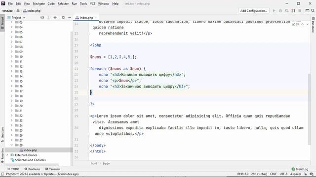
Task: Go to next highlighted problem arrow
Action: tap(308, 24)
